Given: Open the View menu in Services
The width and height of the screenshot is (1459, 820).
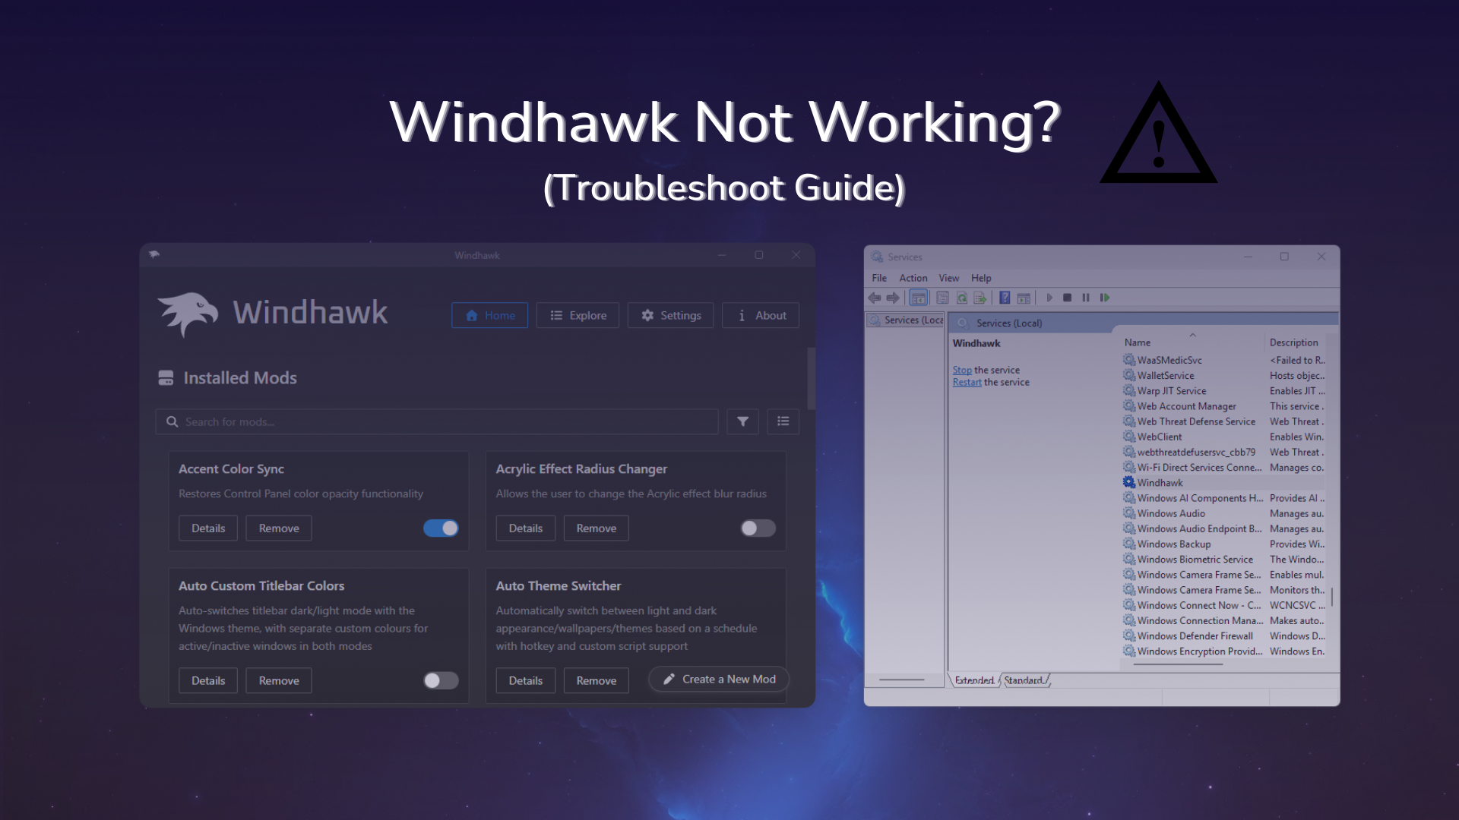Looking at the screenshot, I should point(948,278).
